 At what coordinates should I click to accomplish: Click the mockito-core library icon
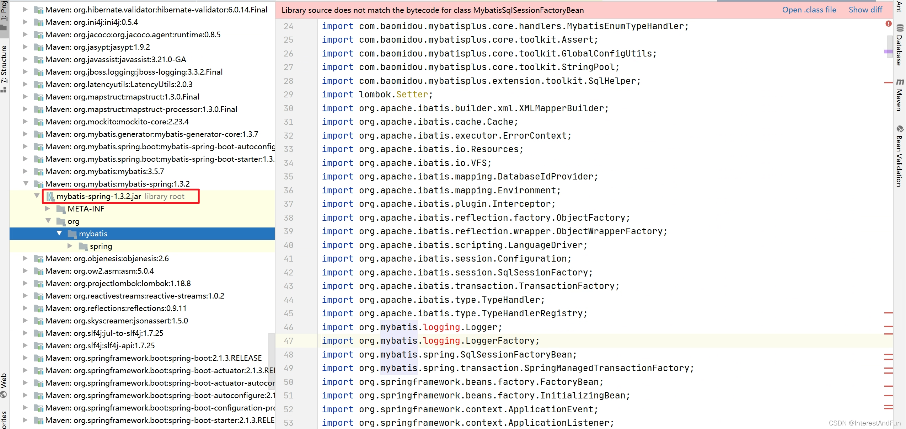[38, 122]
